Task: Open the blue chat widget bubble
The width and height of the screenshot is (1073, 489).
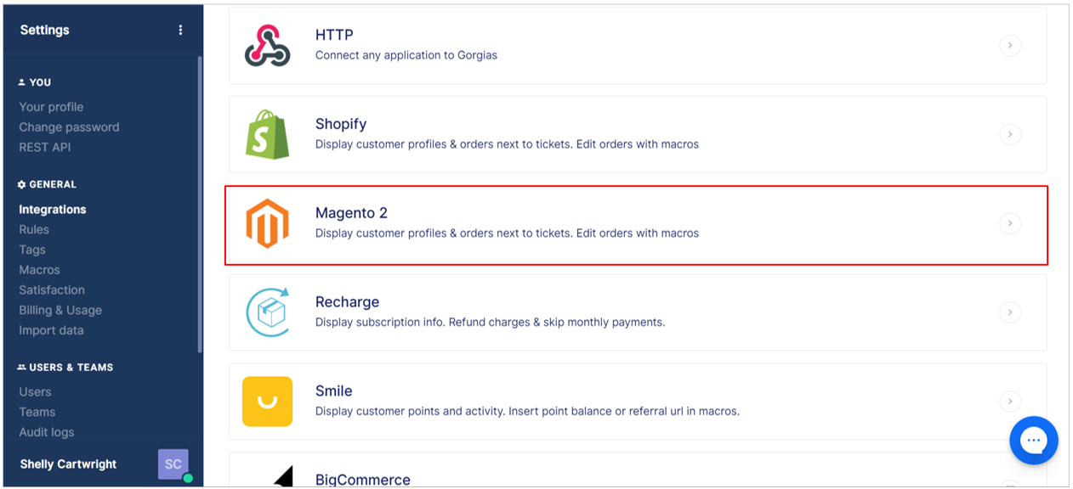Action: tap(1034, 441)
